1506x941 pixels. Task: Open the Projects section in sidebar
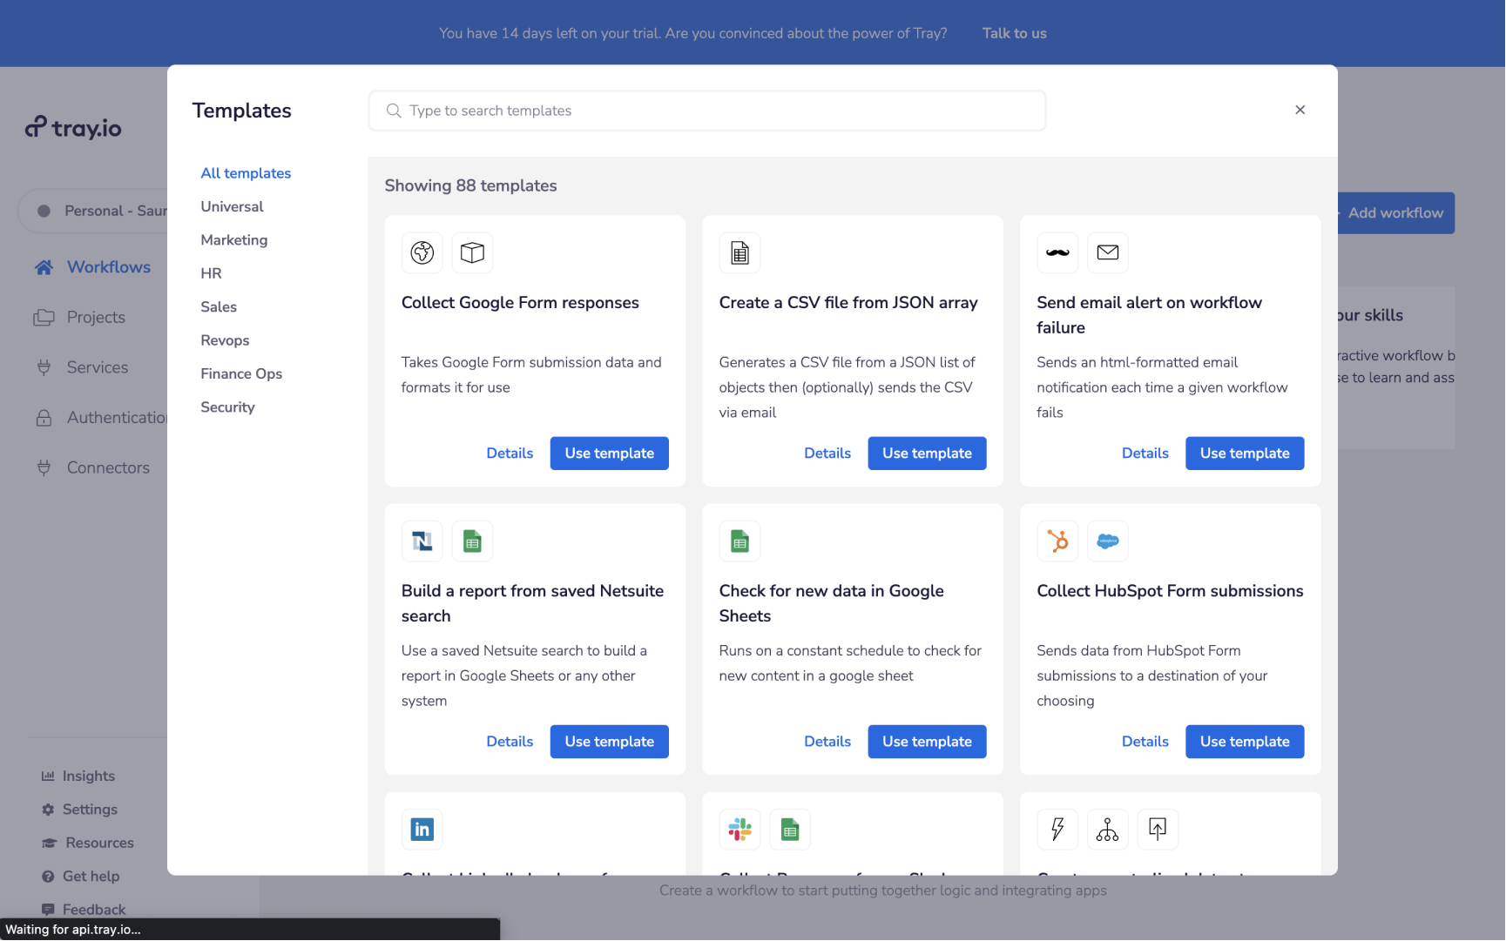pyautogui.click(x=96, y=317)
